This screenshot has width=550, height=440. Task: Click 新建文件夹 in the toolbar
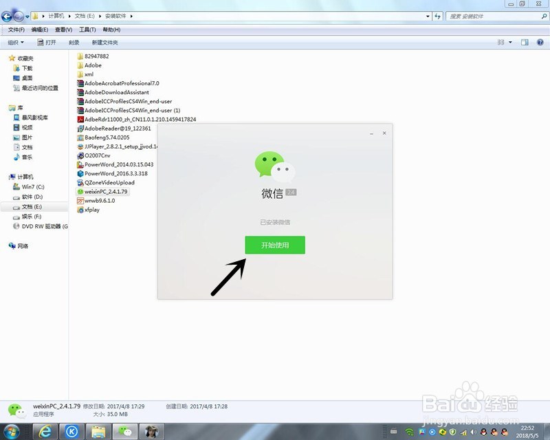pos(105,43)
